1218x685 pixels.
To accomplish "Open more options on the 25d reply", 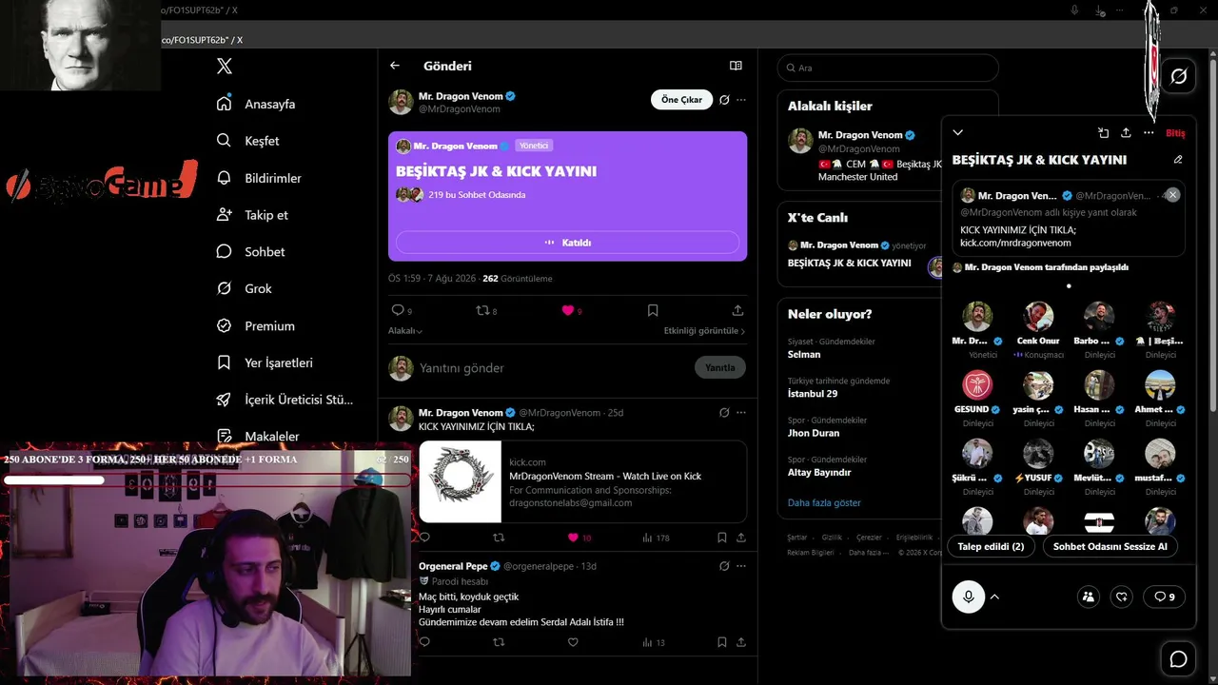I will click(x=741, y=413).
